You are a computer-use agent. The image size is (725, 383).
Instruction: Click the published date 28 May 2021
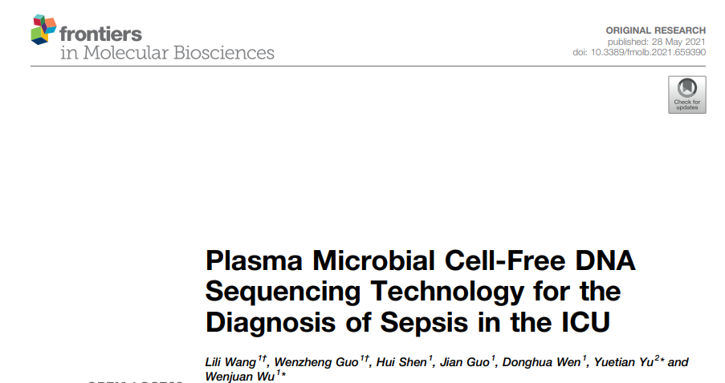click(678, 42)
